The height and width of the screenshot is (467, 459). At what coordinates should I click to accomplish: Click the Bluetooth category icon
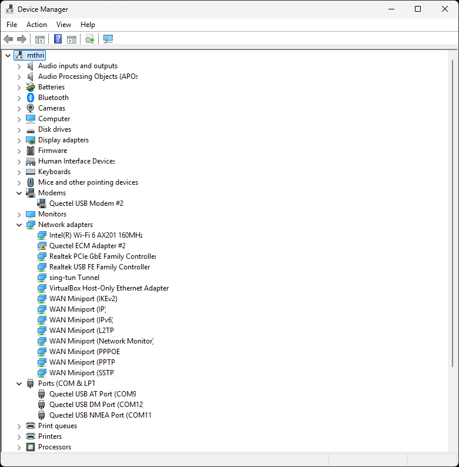[31, 98]
